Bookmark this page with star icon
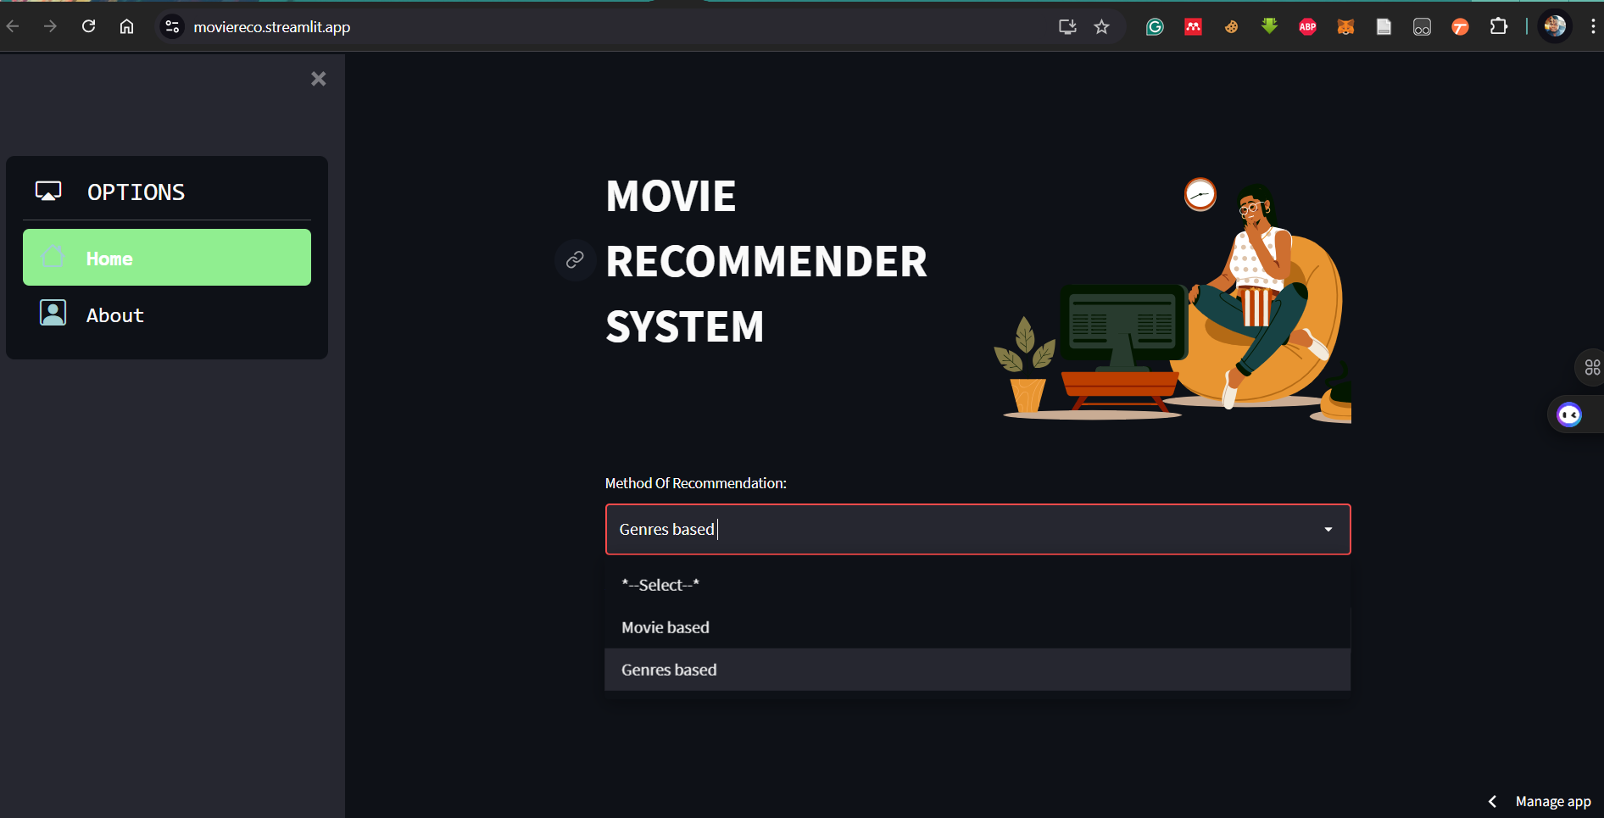Image resolution: width=1604 pixels, height=818 pixels. (x=1101, y=27)
